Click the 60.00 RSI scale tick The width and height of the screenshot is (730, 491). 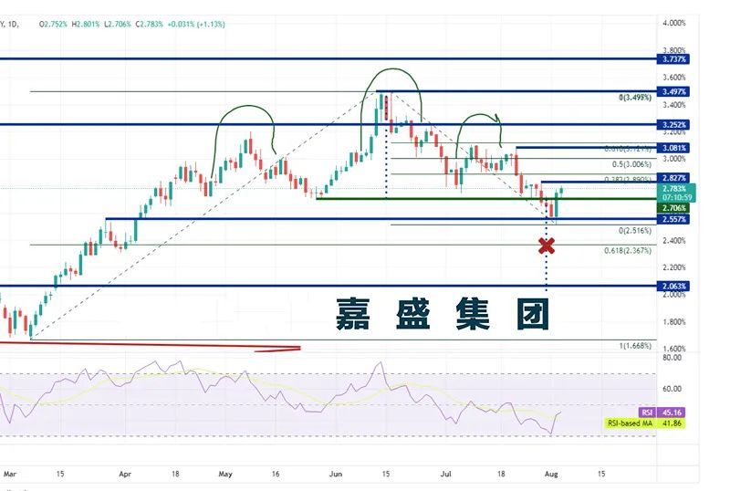pos(672,389)
